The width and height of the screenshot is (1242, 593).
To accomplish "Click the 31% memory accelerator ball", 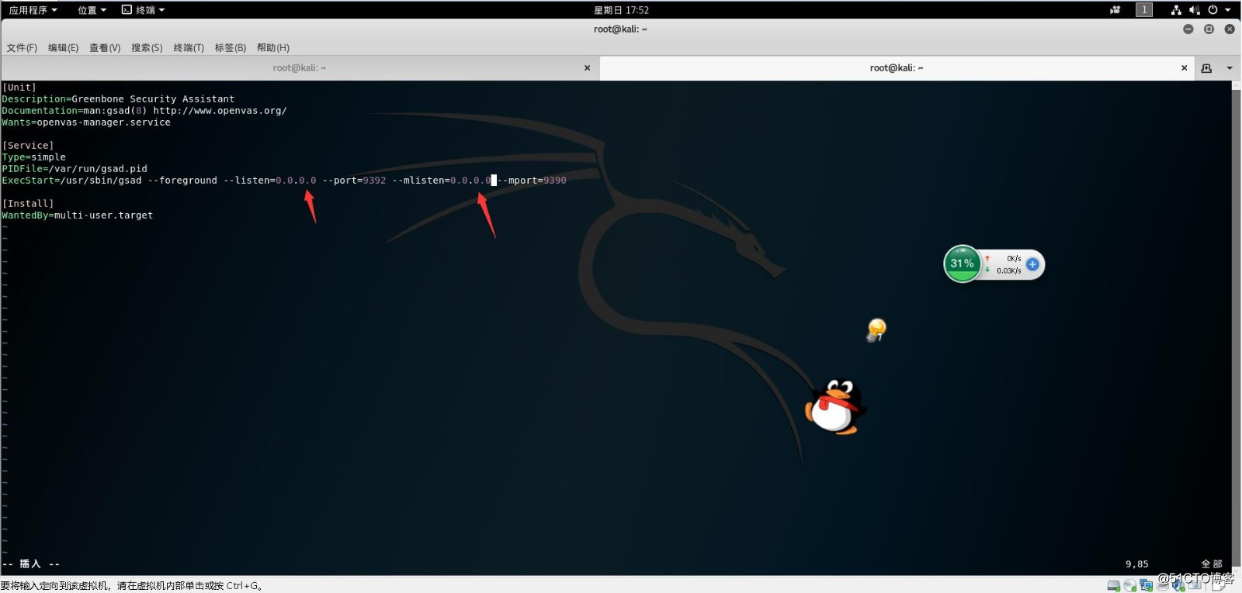I will click(963, 264).
